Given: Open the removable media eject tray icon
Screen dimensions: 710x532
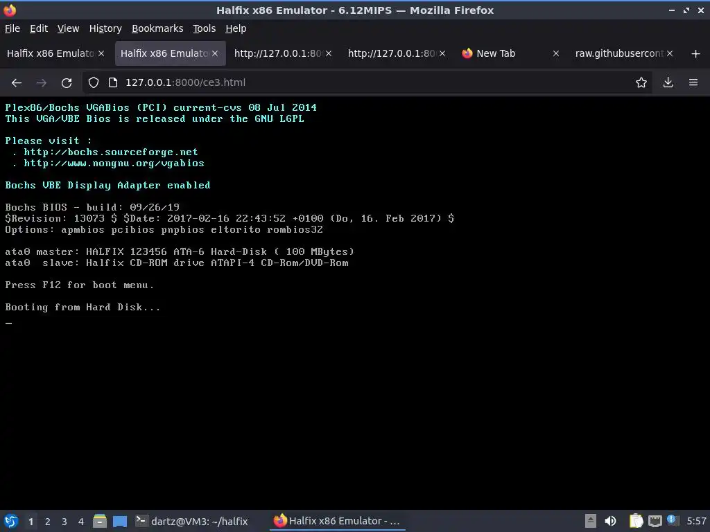Looking at the screenshot, I should pyautogui.click(x=591, y=521).
